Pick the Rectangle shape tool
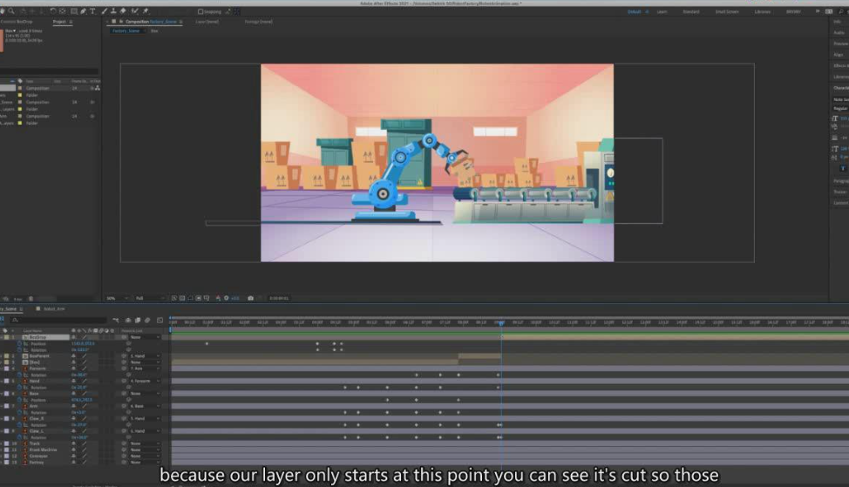849x487 pixels. (73, 11)
